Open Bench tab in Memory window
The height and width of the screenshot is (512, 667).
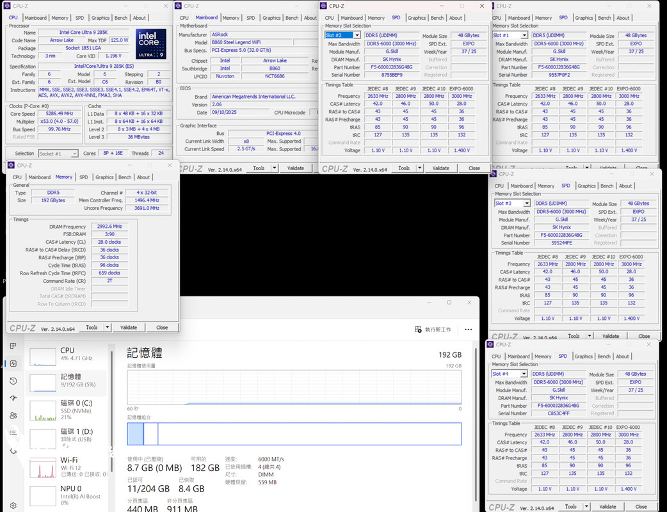tap(125, 177)
